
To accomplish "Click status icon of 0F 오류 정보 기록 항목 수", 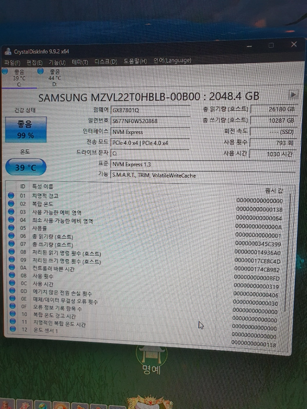I will [x=13, y=306].
